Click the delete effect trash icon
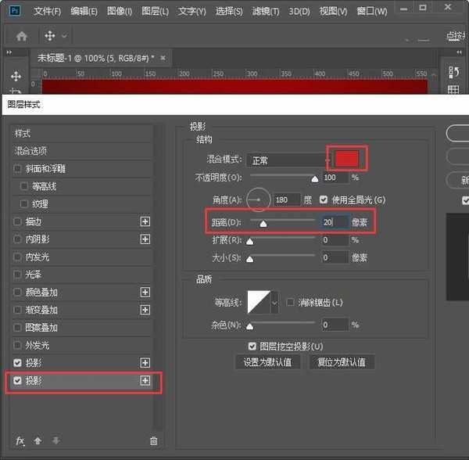The height and width of the screenshot is (460, 469). click(153, 441)
